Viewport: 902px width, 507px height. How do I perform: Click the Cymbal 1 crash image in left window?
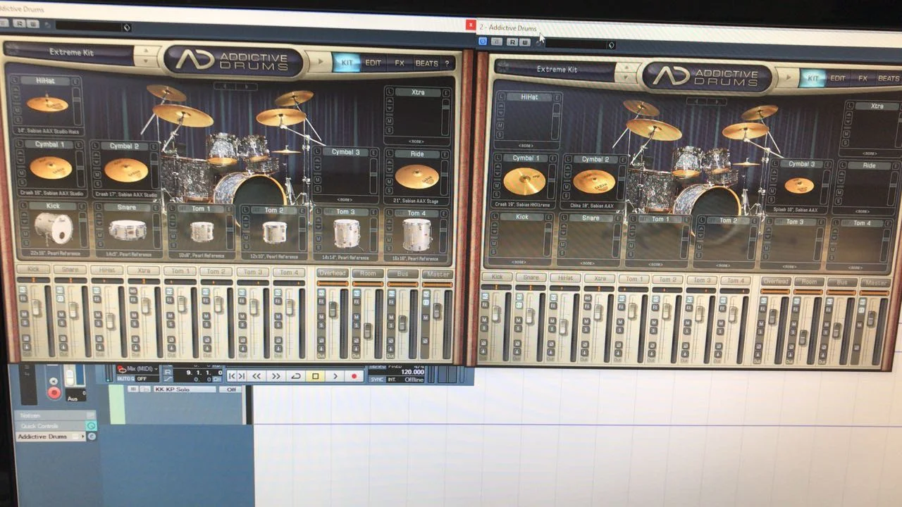[51, 168]
